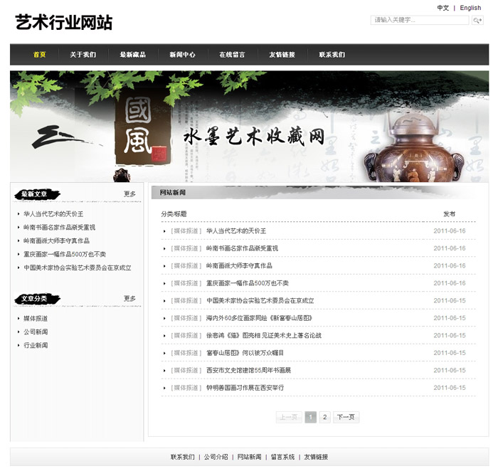Open 留言系统 link in footer

282,457
